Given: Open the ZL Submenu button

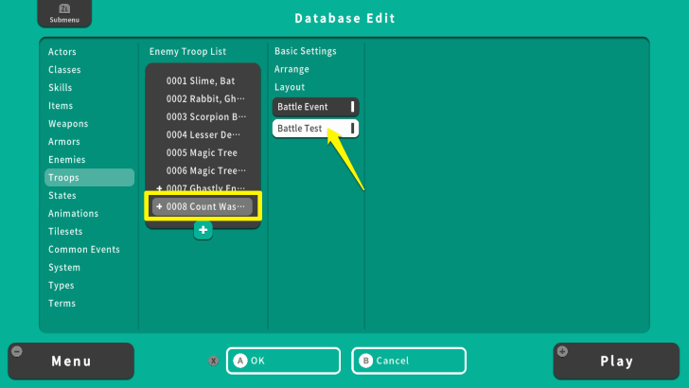Looking at the screenshot, I should tap(64, 13).
